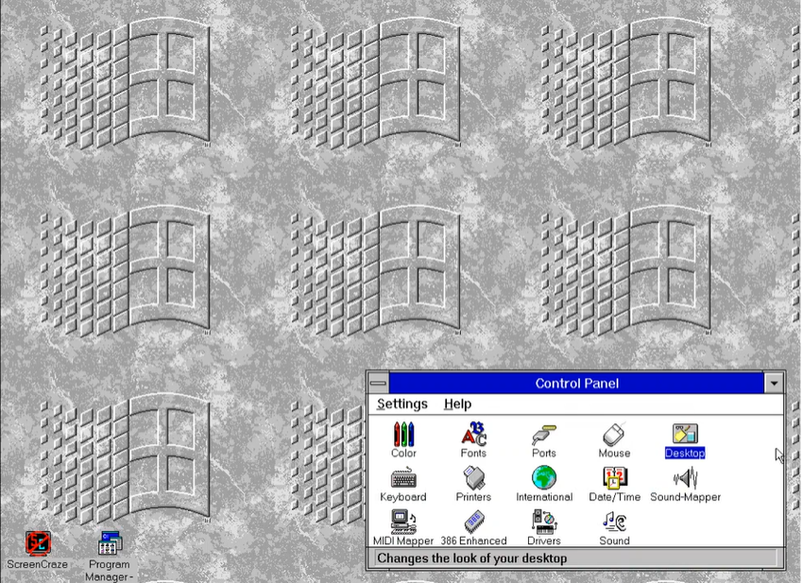Select the ScreenCraze desktop icon
The height and width of the screenshot is (583, 802).
(x=38, y=543)
